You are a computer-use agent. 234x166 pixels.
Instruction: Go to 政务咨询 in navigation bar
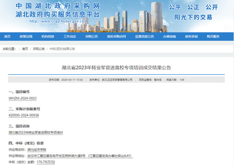(191, 37)
